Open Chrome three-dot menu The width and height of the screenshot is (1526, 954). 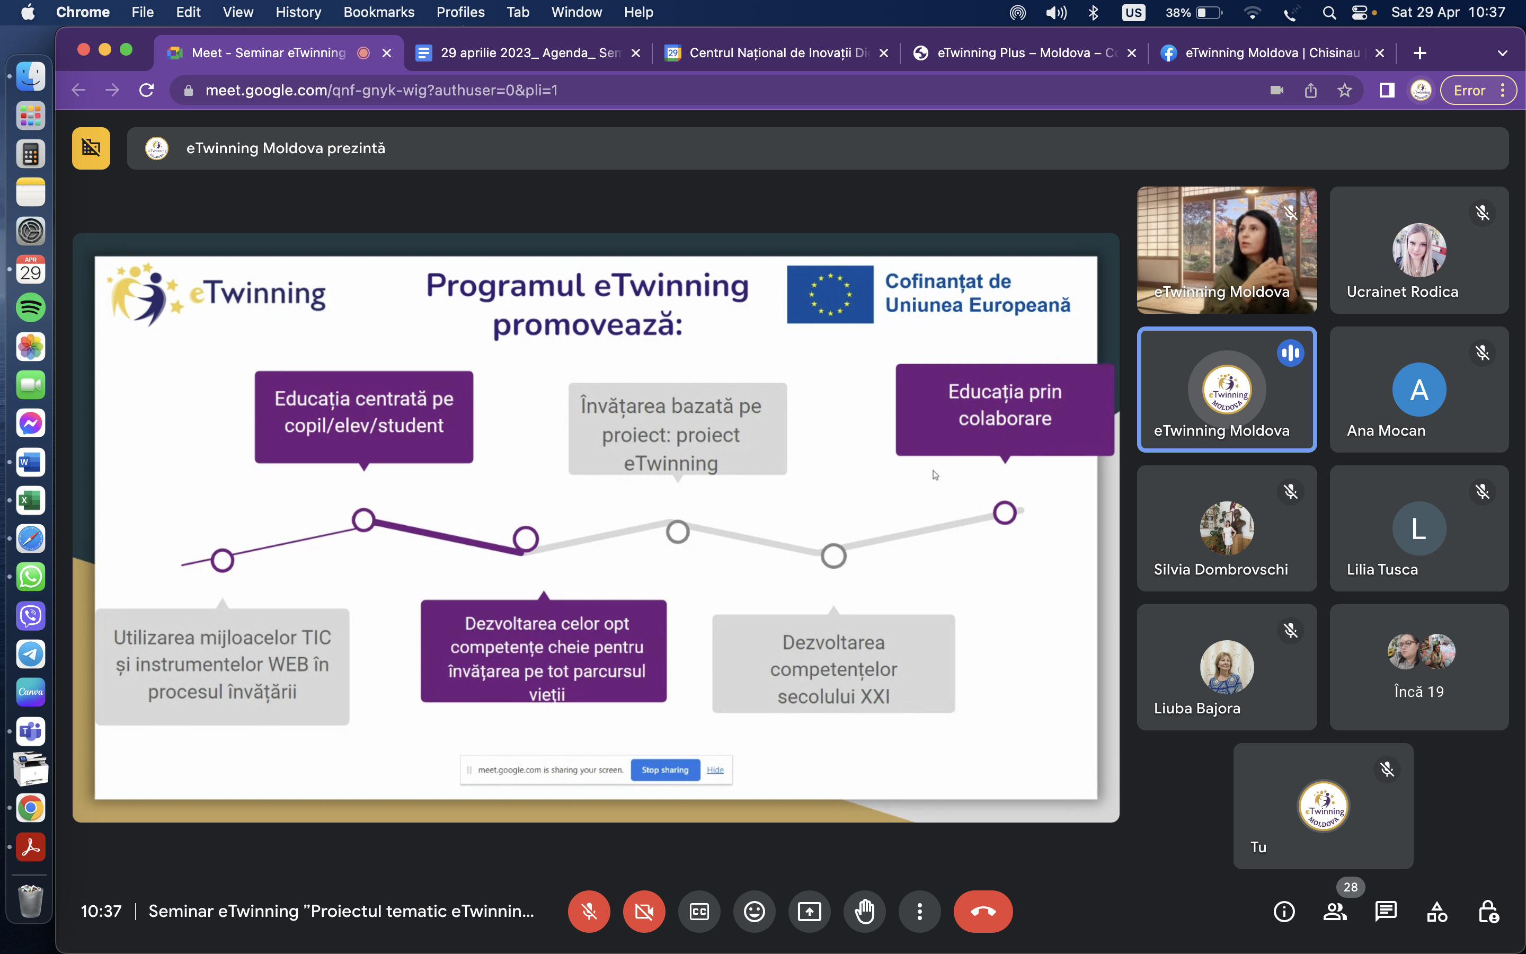pos(1503,90)
